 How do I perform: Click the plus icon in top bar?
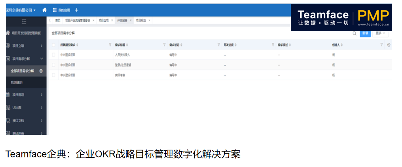[x=77, y=10]
